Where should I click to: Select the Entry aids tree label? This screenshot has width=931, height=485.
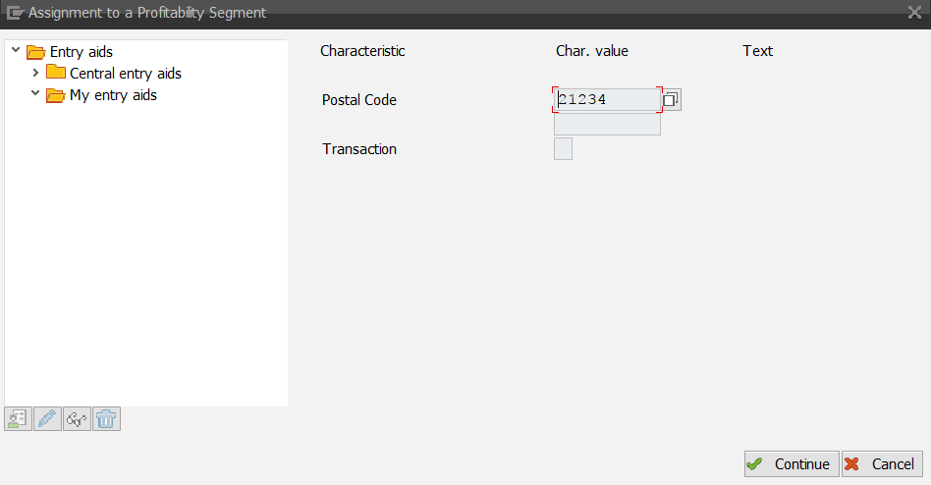[x=82, y=51]
